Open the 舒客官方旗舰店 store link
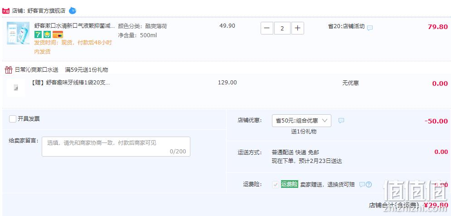 [46, 11]
